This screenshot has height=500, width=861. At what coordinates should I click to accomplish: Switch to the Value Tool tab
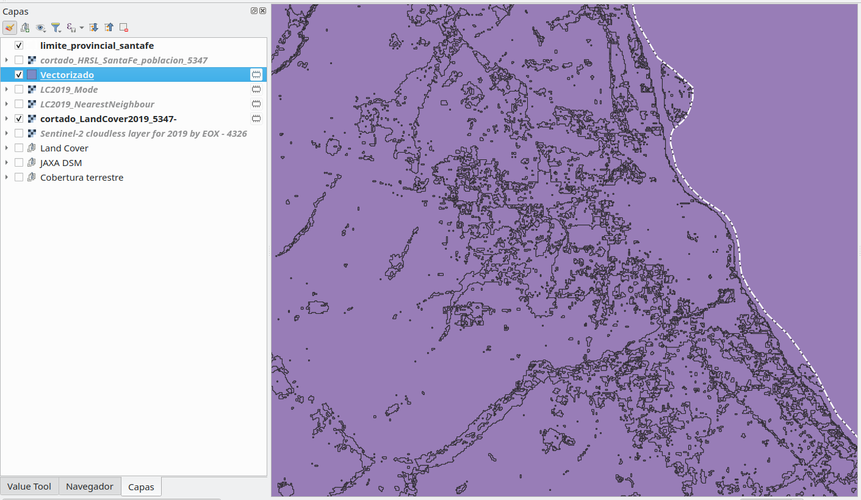(29, 486)
